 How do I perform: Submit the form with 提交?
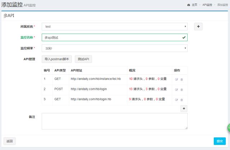point(220,141)
